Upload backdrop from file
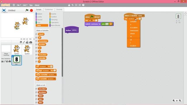This screenshot has width=187, height=105. [x=7, y=61]
